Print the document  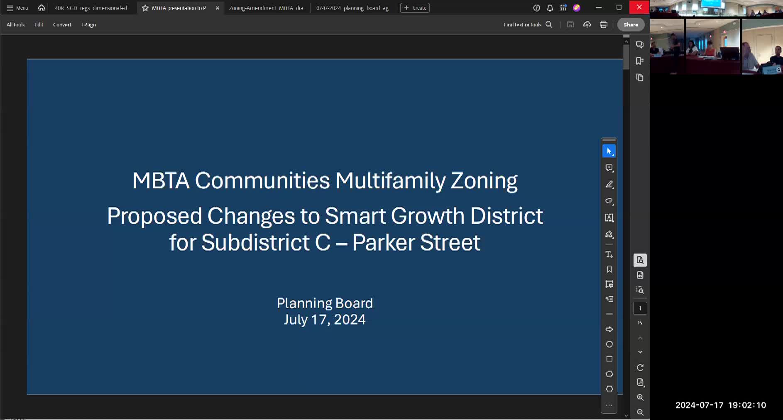click(604, 24)
